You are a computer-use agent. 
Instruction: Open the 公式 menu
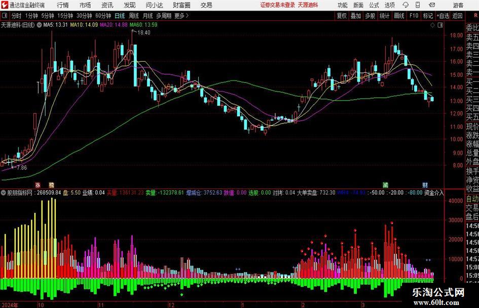pos(374,5)
